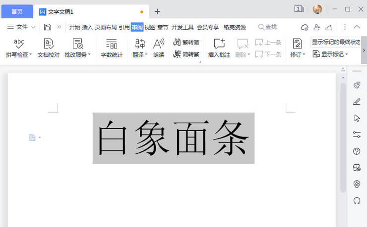The image size is (367, 227).
Task: Click the lightning bolt icon in sidebar
Action: click(357, 184)
